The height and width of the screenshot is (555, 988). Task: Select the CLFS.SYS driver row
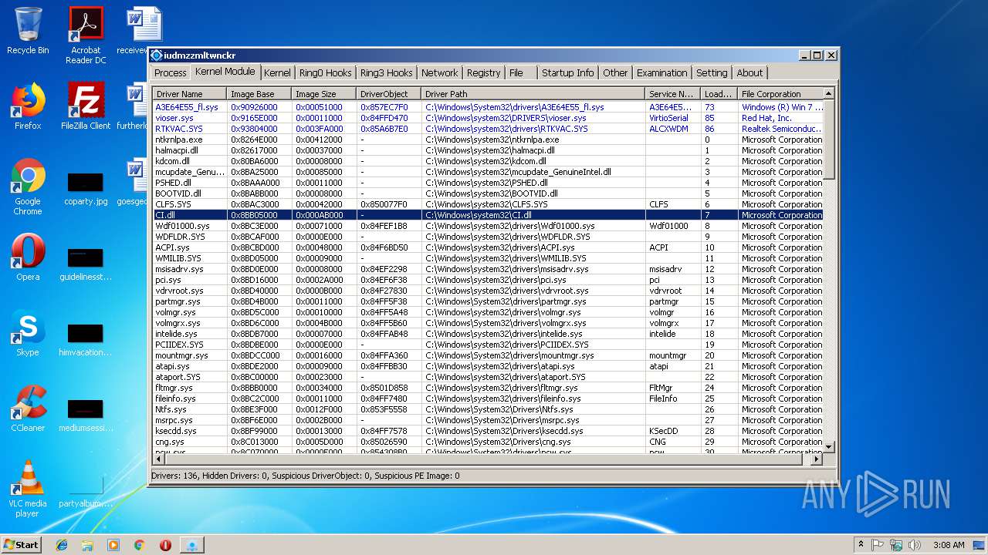(x=488, y=204)
